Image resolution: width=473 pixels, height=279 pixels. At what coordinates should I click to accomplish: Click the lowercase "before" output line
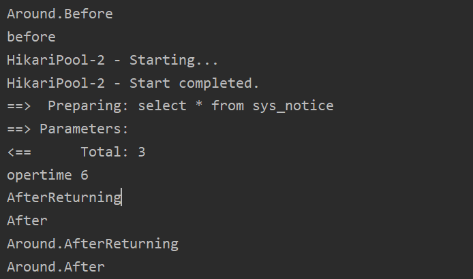pos(31,37)
